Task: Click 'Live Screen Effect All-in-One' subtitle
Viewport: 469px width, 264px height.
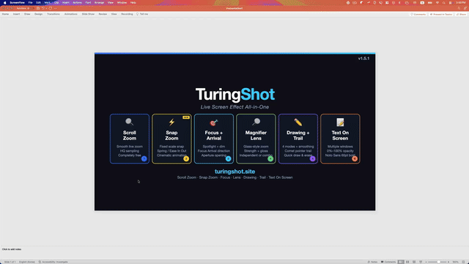Action: tap(234, 107)
